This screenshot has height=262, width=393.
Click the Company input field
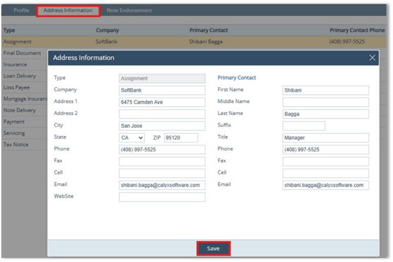click(162, 90)
